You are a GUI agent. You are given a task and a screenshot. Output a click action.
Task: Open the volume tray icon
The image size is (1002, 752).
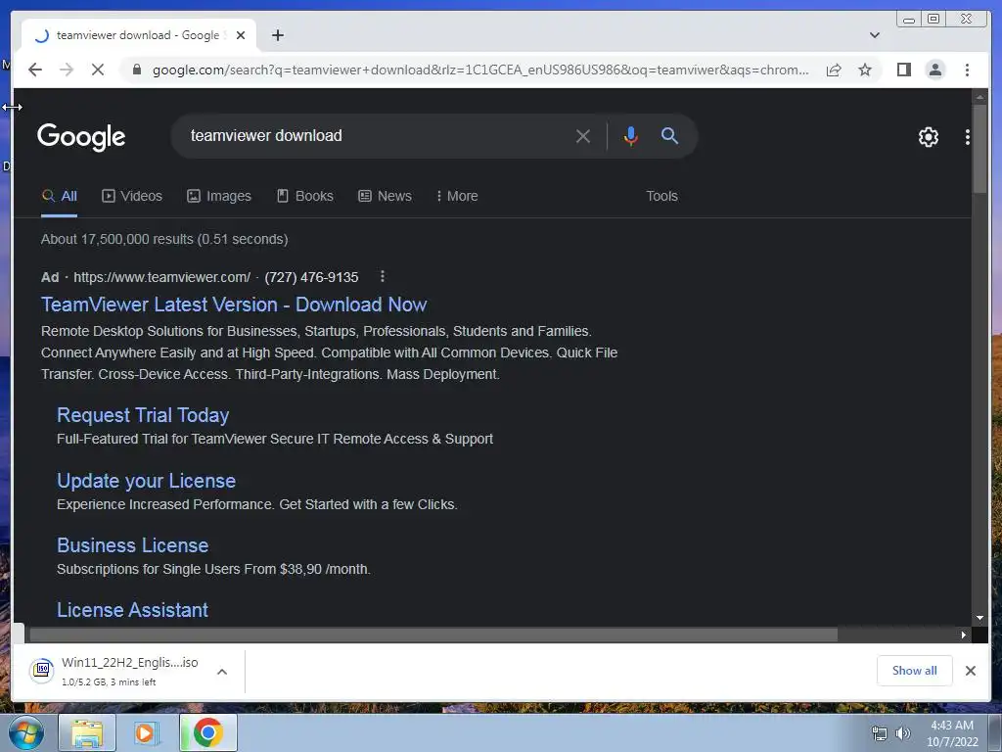[902, 734]
